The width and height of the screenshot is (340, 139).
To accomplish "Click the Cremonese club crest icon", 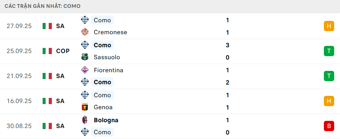I will [x=84, y=32].
